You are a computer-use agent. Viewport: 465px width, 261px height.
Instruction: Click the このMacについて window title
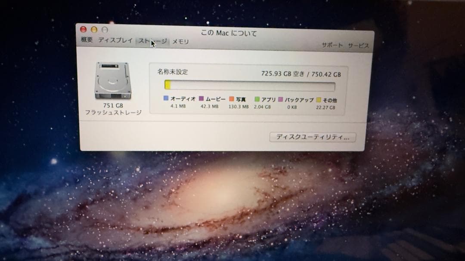tap(229, 33)
